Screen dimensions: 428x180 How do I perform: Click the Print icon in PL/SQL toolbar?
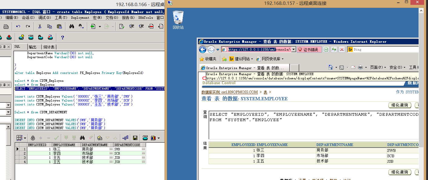[6, 26]
